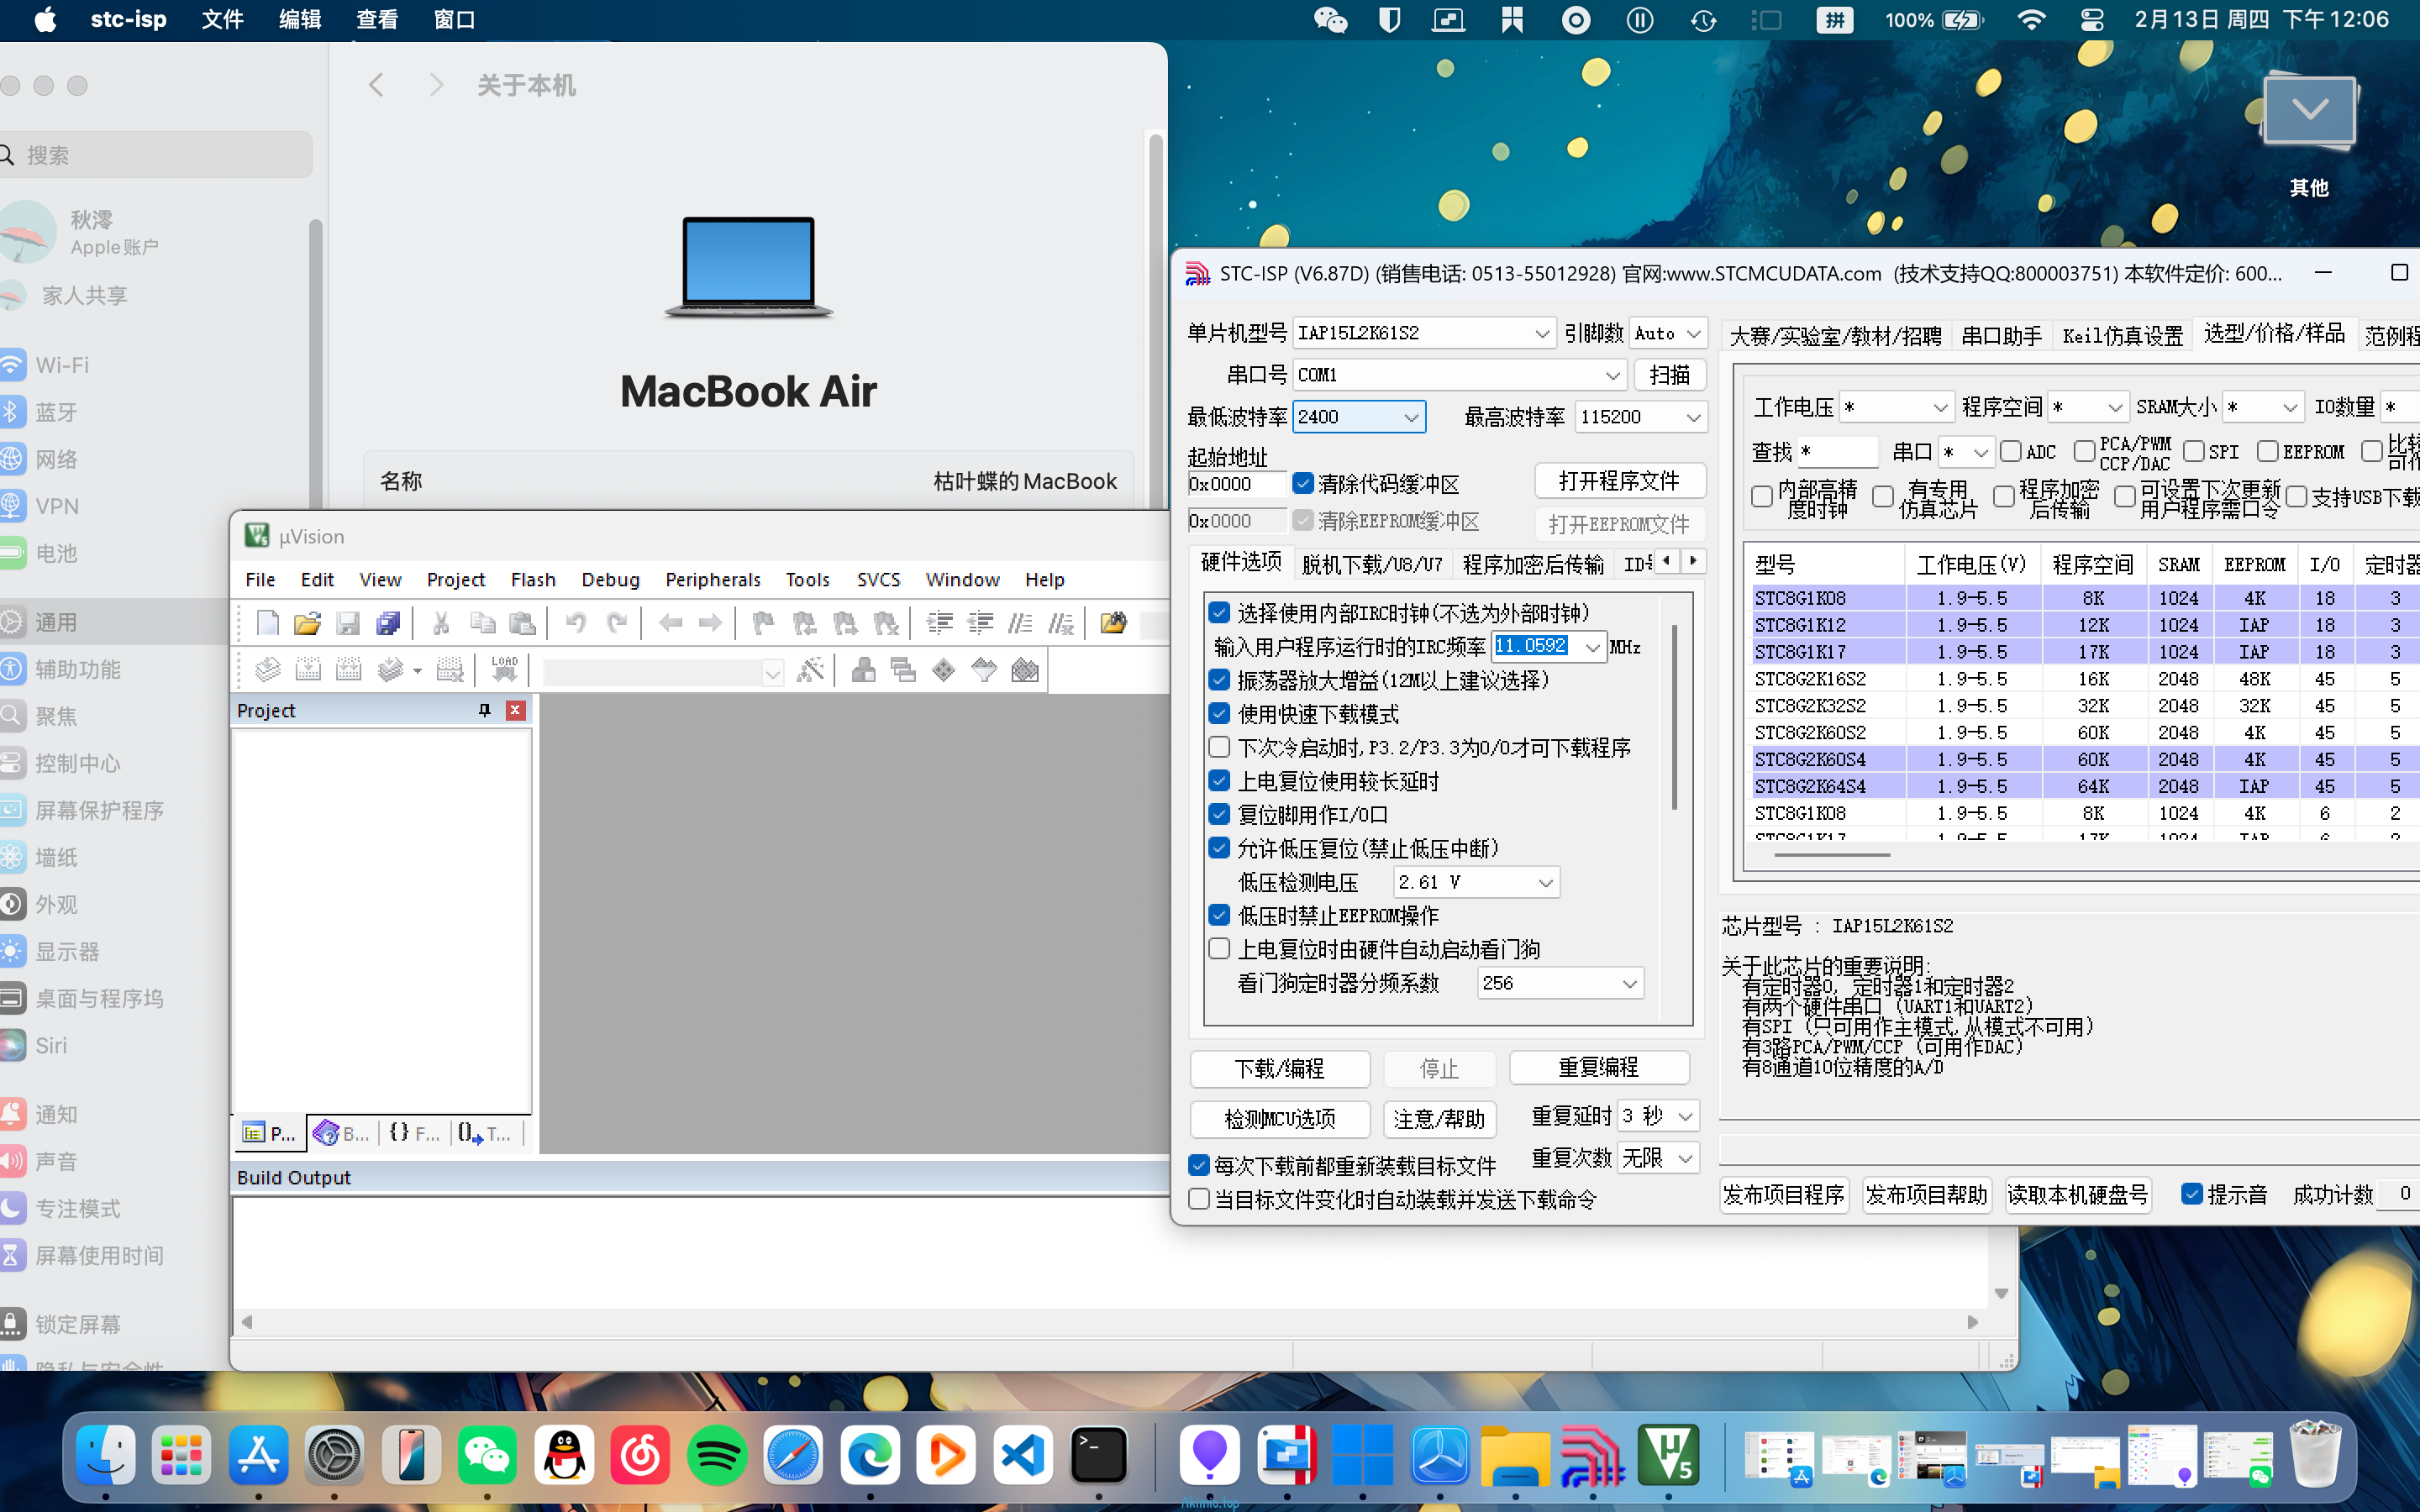Toggle 清除代码缓冲区 checkbox
2420x1512 pixels.
pyautogui.click(x=1302, y=484)
